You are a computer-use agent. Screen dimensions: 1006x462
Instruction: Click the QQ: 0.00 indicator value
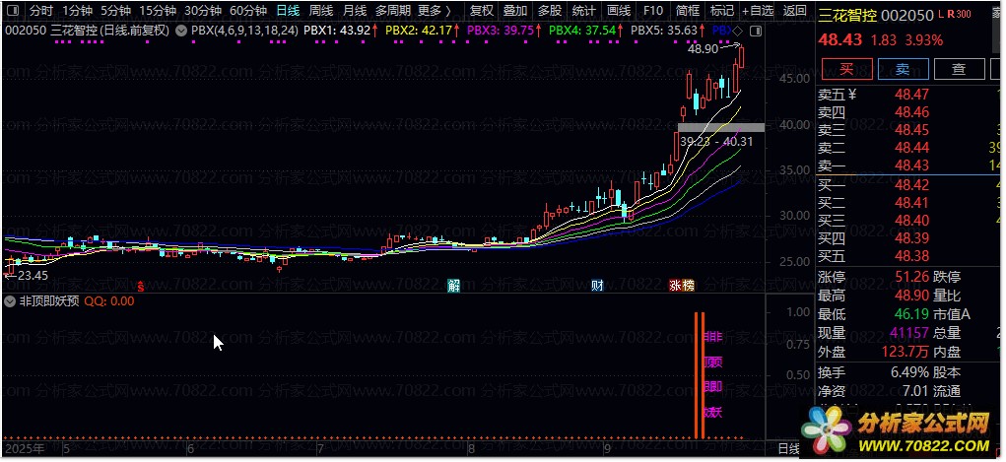109,301
